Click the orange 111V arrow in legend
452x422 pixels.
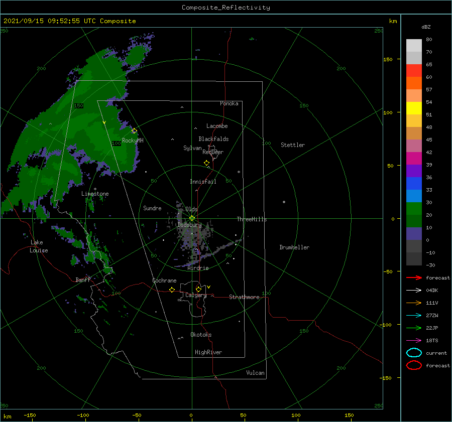click(x=414, y=303)
